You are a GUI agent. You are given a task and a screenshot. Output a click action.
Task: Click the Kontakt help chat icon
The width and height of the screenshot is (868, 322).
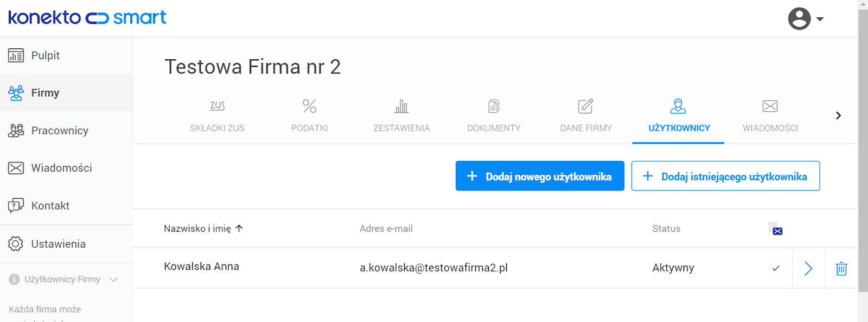click(16, 205)
